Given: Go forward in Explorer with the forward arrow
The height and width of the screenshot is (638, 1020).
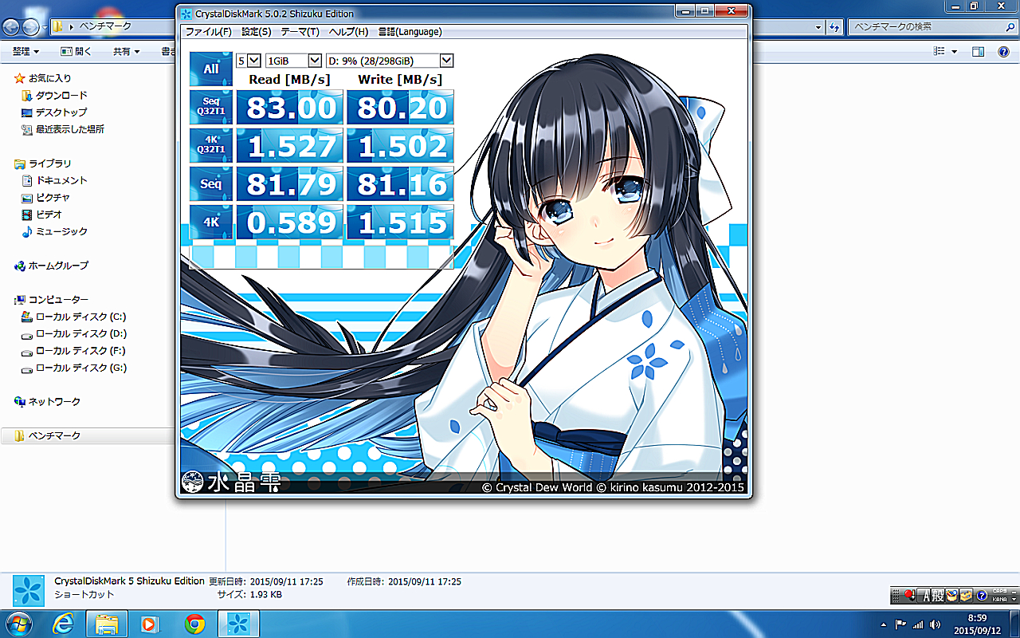Looking at the screenshot, I should 31,27.
